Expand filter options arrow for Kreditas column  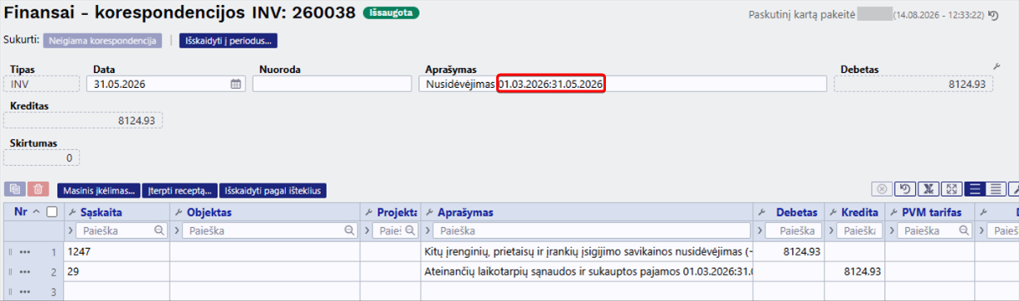click(832, 231)
